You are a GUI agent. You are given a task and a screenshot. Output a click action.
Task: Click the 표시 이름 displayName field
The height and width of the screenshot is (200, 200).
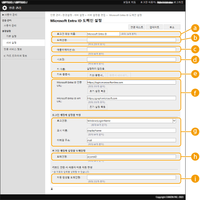(x=131, y=131)
